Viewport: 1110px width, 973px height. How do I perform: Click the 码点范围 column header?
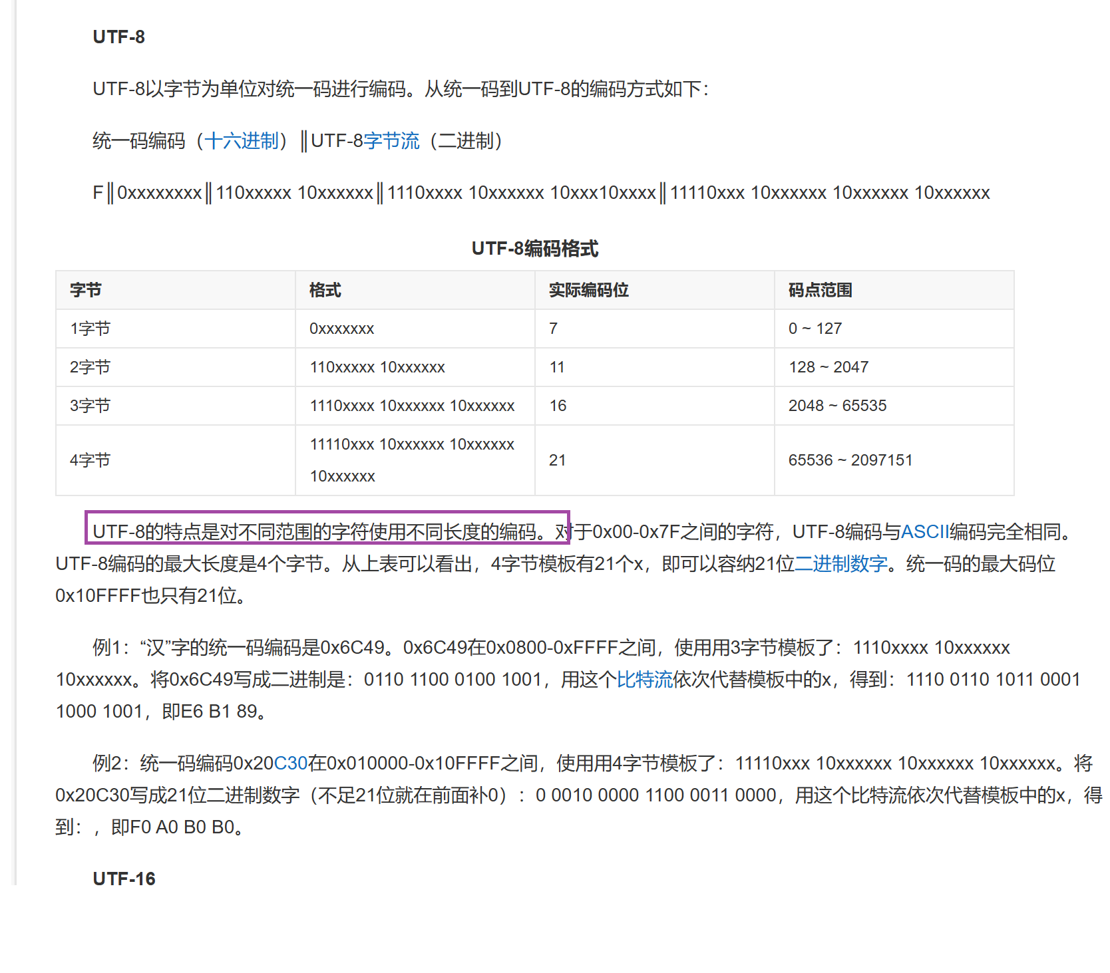tap(894, 290)
